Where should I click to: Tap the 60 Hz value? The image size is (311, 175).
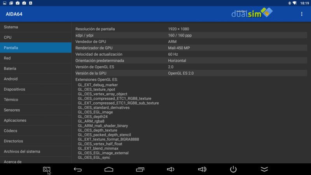coord(173,54)
